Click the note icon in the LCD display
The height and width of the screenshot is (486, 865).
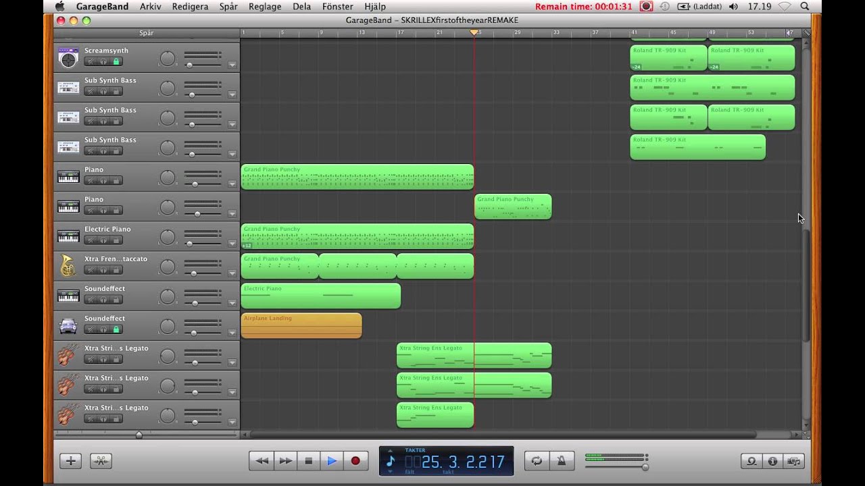click(391, 462)
